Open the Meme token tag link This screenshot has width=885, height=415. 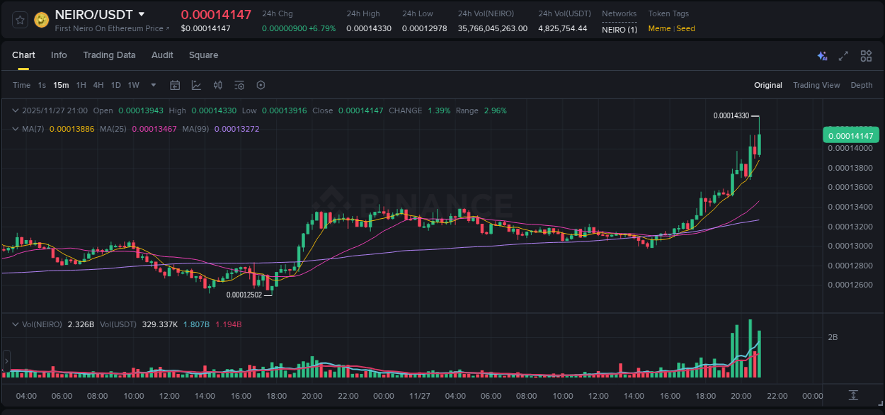click(x=659, y=28)
